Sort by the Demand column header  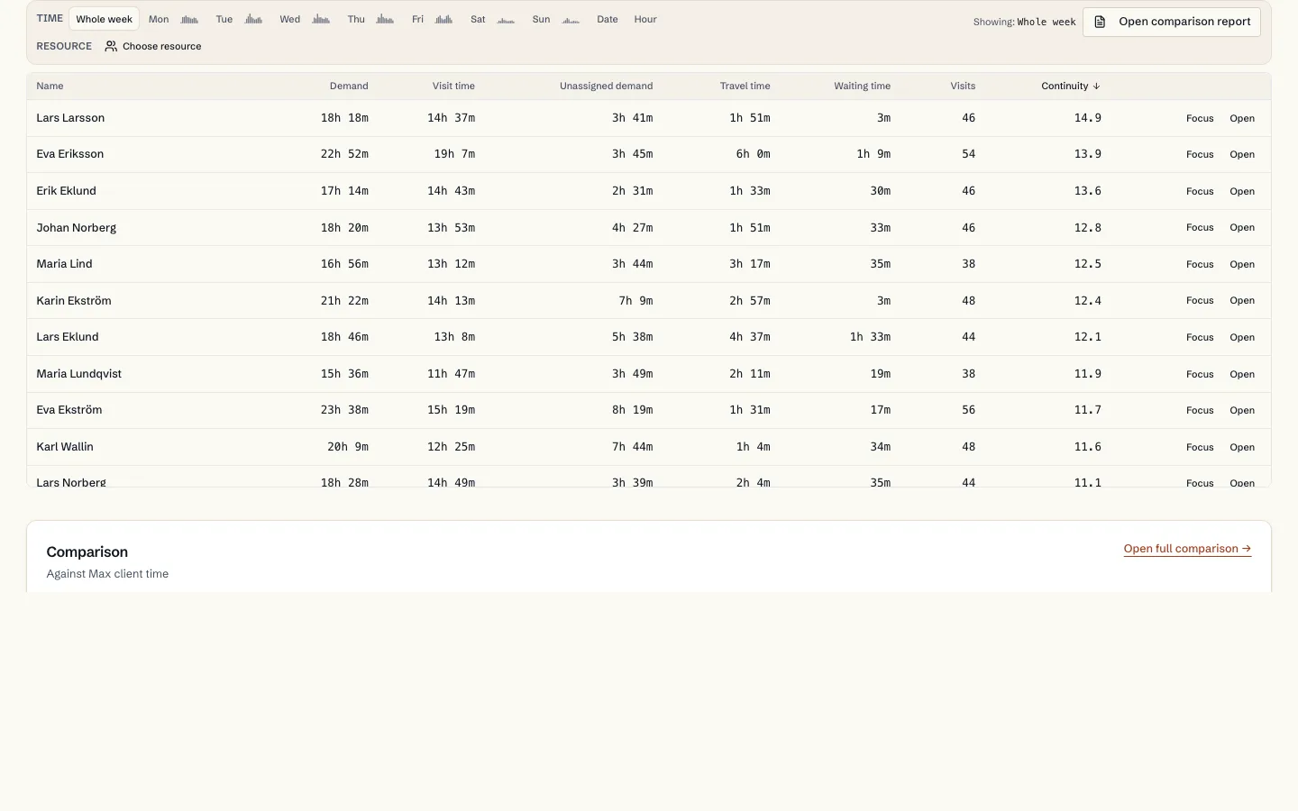tap(349, 87)
